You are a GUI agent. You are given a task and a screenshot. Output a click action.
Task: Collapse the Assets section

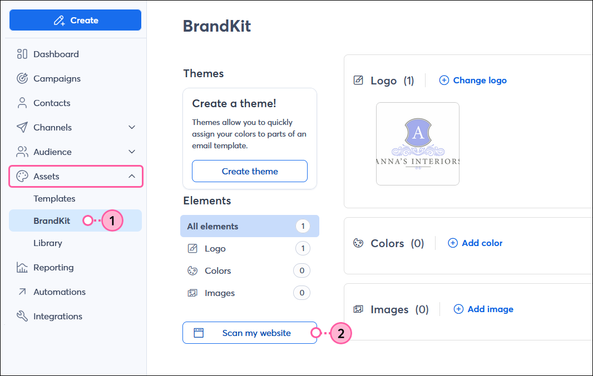[132, 176]
